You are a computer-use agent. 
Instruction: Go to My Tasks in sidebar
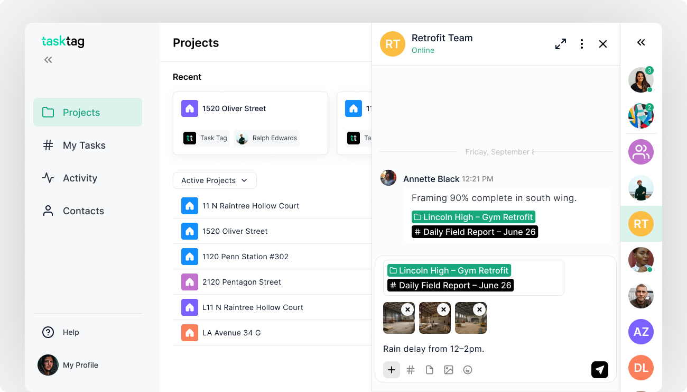[84, 145]
